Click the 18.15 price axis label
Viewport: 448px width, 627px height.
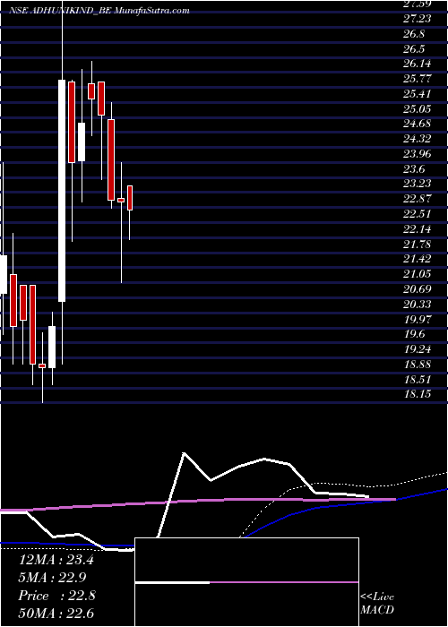pyautogui.click(x=417, y=394)
